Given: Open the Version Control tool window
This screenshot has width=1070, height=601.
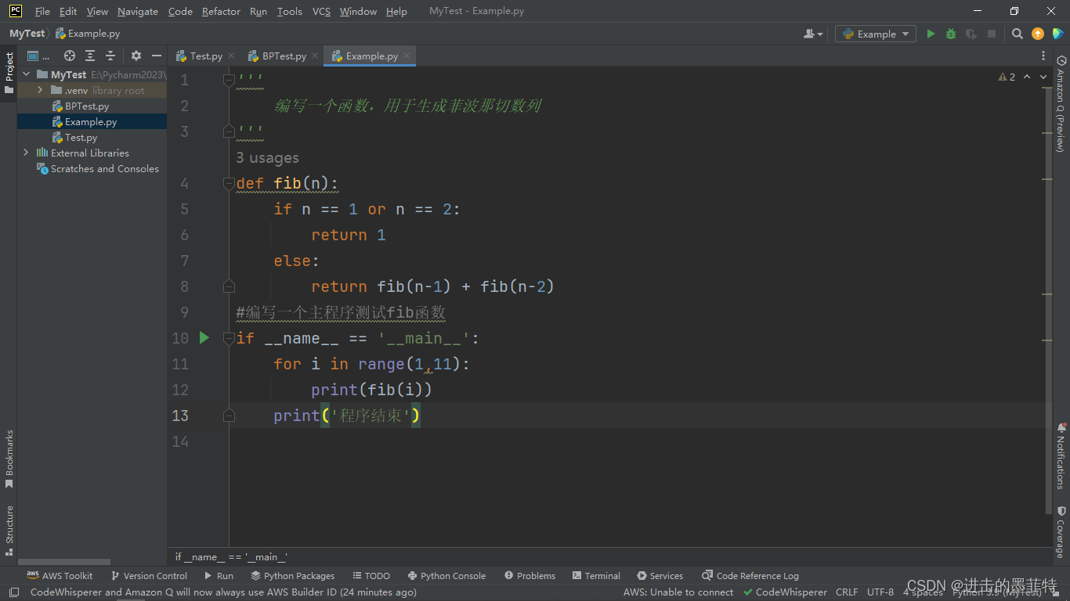Looking at the screenshot, I should click(x=149, y=575).
